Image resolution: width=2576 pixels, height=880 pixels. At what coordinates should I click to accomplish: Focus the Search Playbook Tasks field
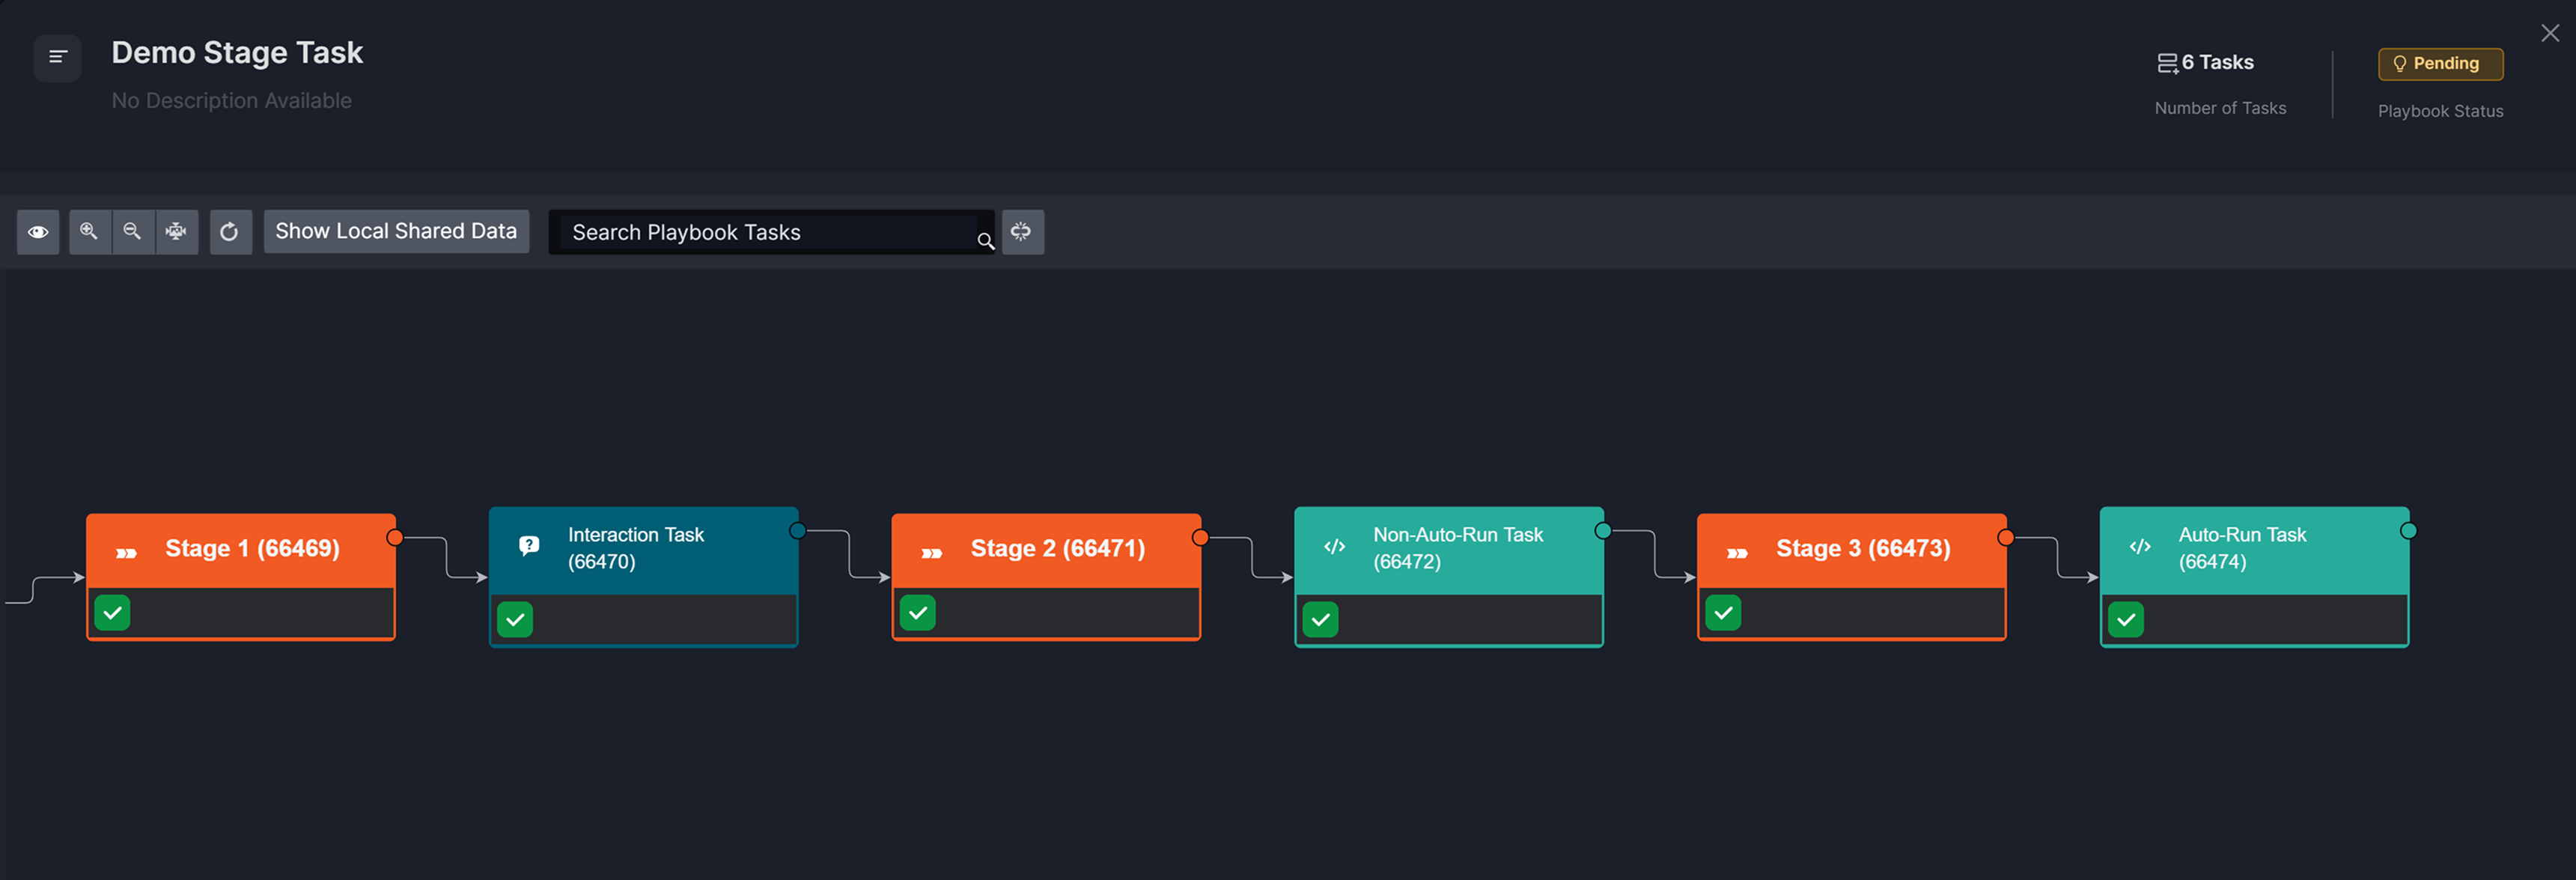pyautogui.click(x=765, y=232)
